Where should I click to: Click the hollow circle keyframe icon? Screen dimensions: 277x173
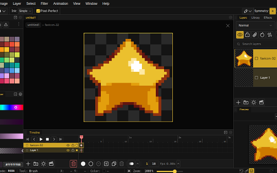pyautogui.click(x=91, y=164)
